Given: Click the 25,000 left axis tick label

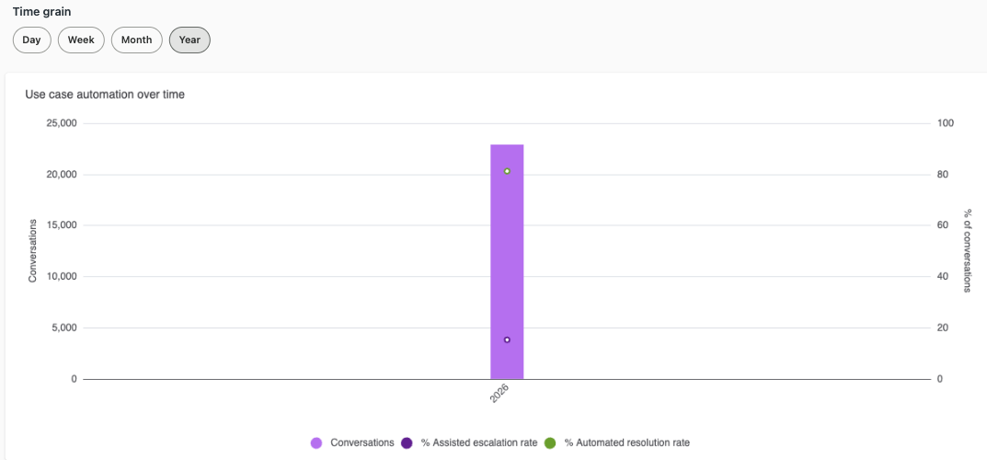Looking at the screenshot, I should pyautogui.click(x=62, y=123).
